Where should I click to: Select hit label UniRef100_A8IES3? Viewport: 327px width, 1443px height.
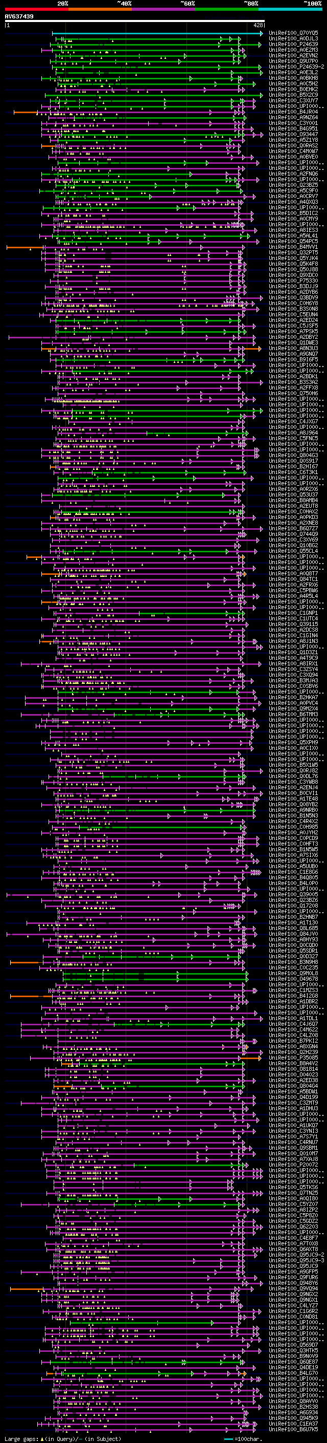(x=293, y=230)
